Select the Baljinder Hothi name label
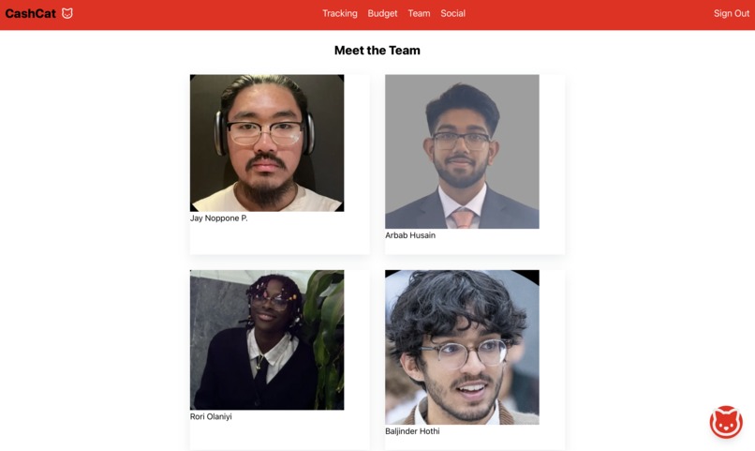755x451 pixels. (x=412, y=431)
